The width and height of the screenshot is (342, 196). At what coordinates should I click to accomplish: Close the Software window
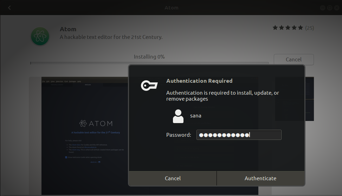pos(337,8)
